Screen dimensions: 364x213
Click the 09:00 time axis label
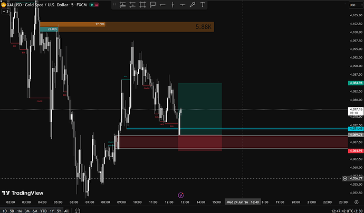[x=121, y=202]
